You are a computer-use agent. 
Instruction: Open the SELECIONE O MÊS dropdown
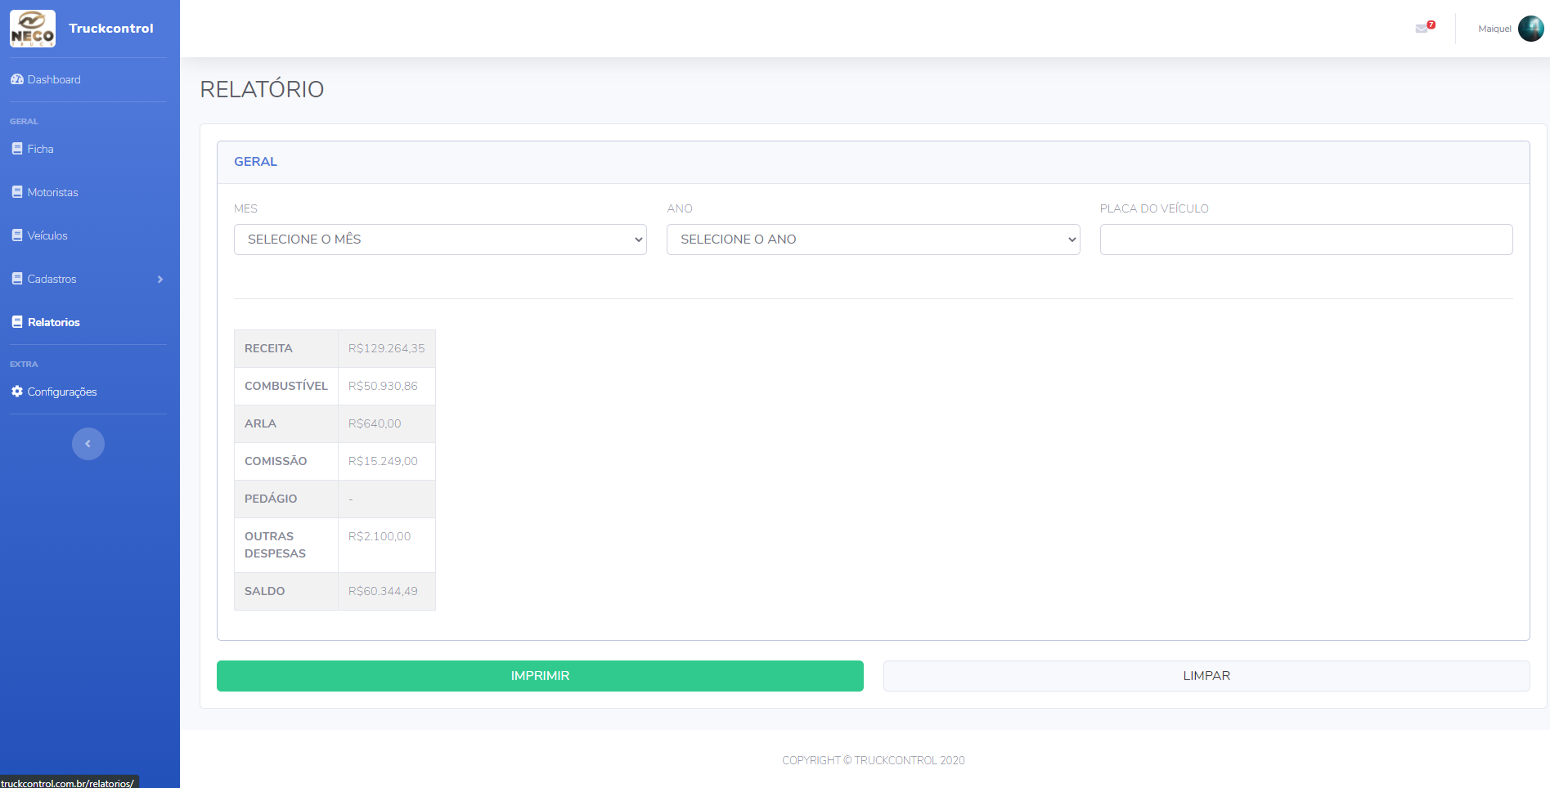[440, 239]
